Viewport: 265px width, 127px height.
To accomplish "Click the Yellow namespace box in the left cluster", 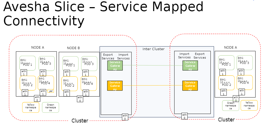I will (x=31, y=107).
